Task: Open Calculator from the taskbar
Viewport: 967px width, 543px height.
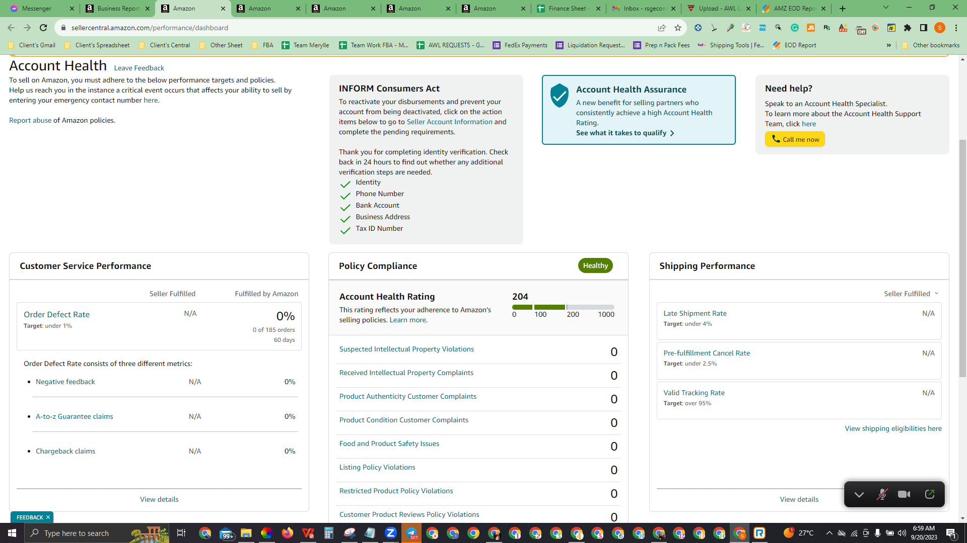Action: [x=329, y=533]
